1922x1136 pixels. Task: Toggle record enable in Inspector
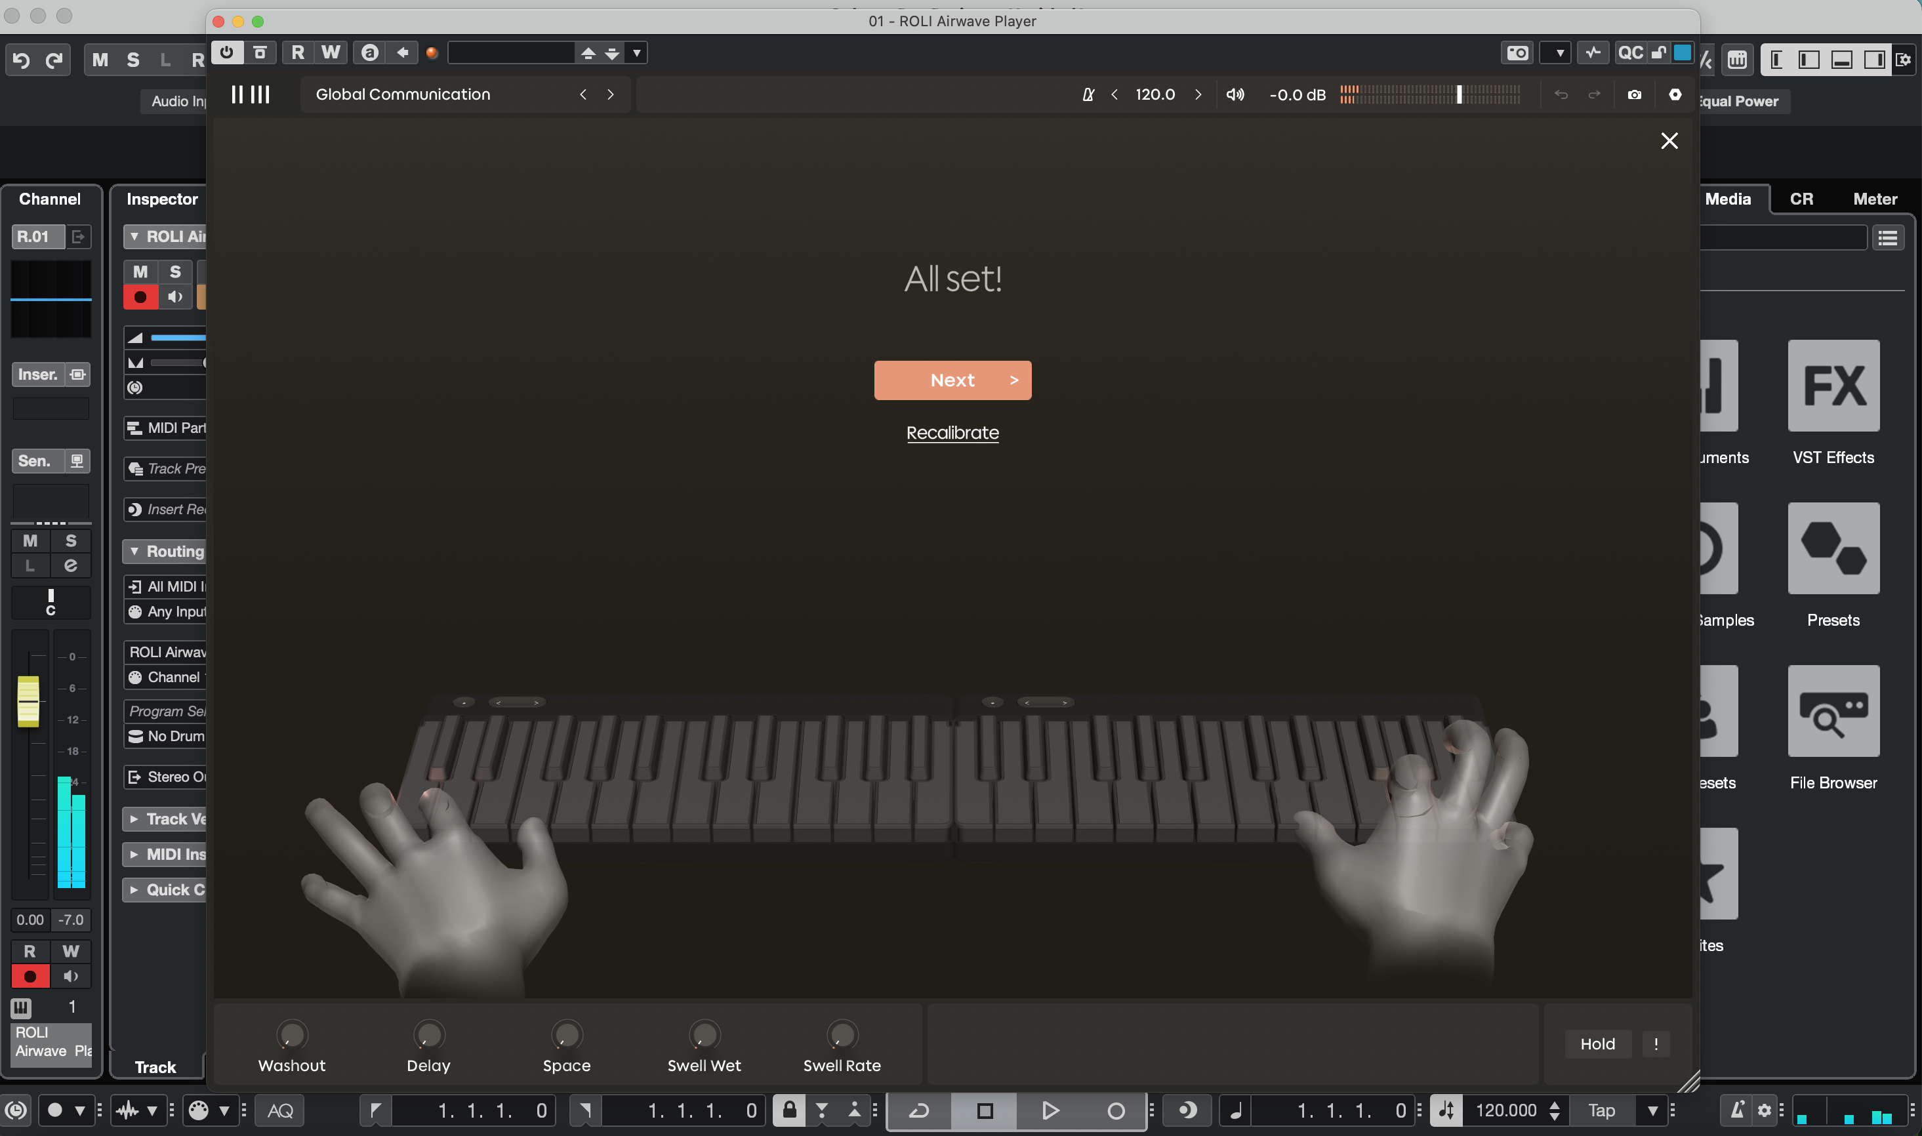tap(140, 297)
